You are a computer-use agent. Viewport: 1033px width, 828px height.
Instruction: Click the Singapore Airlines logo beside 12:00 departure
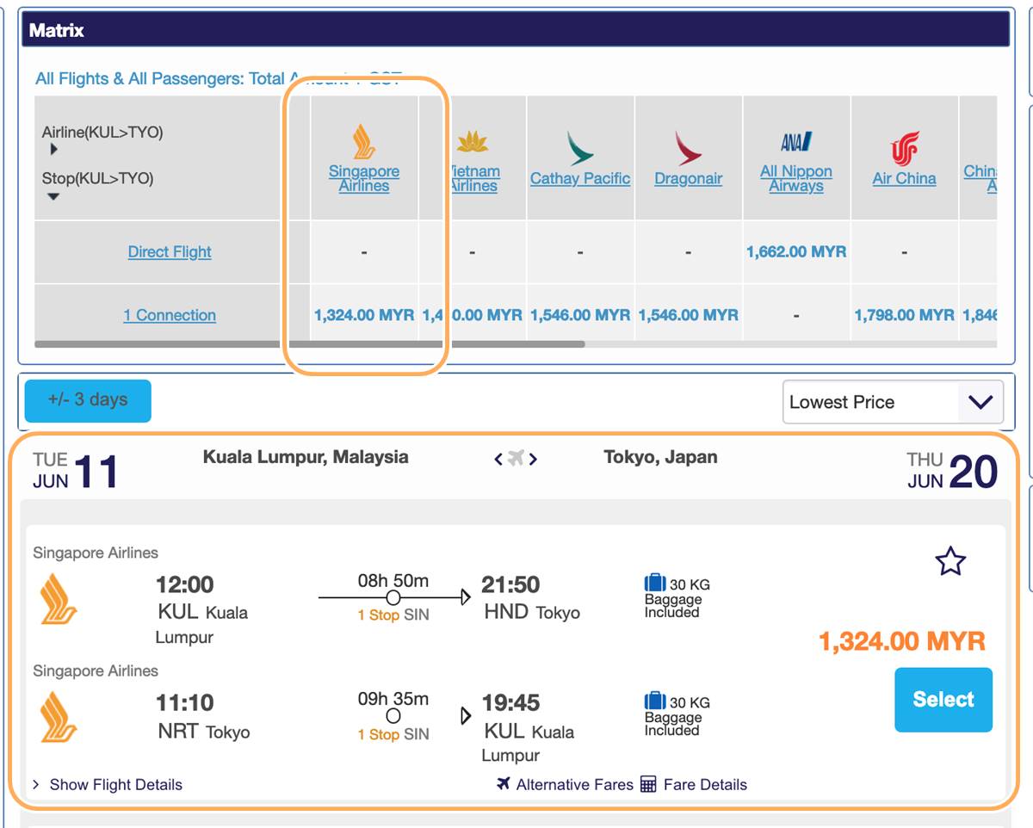coord(59,599)
